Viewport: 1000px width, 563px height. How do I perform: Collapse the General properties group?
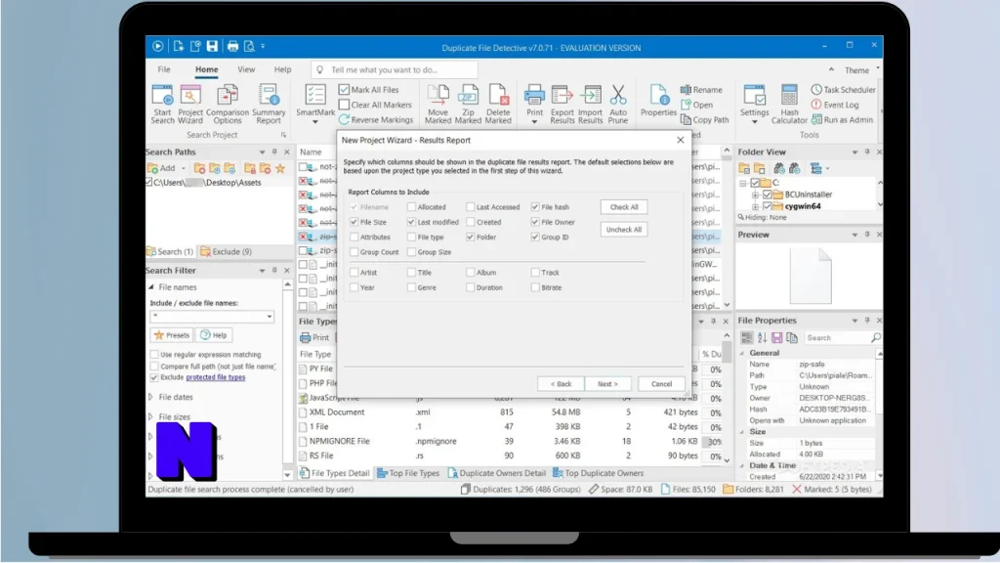742,353
